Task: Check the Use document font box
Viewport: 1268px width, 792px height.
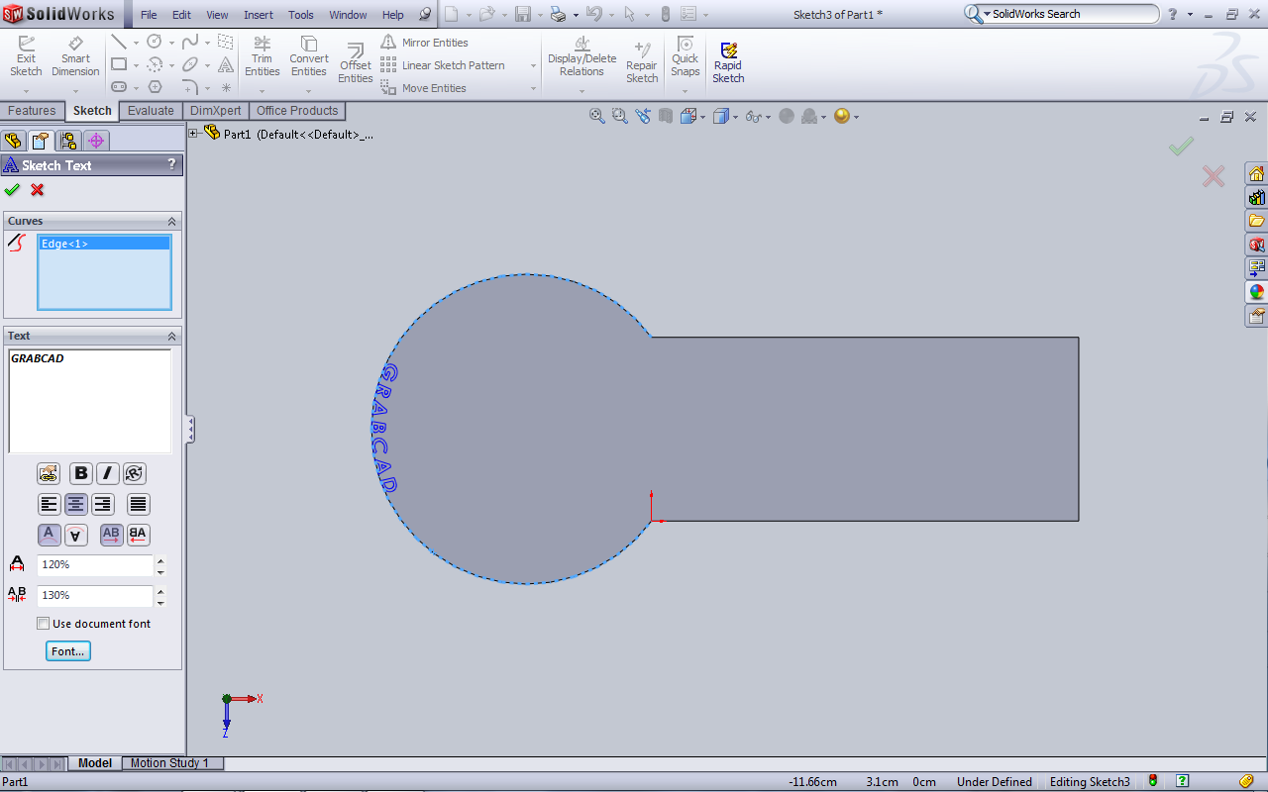Action: point(44,624)
